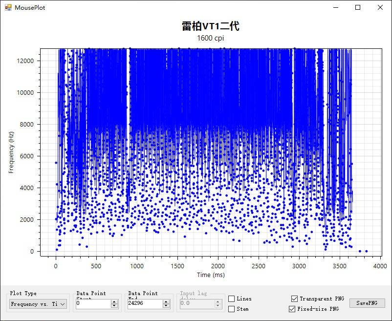This screenshot has height=321, width=392.
Task: Maximize the MousePlot window
Action: (358, 7)
